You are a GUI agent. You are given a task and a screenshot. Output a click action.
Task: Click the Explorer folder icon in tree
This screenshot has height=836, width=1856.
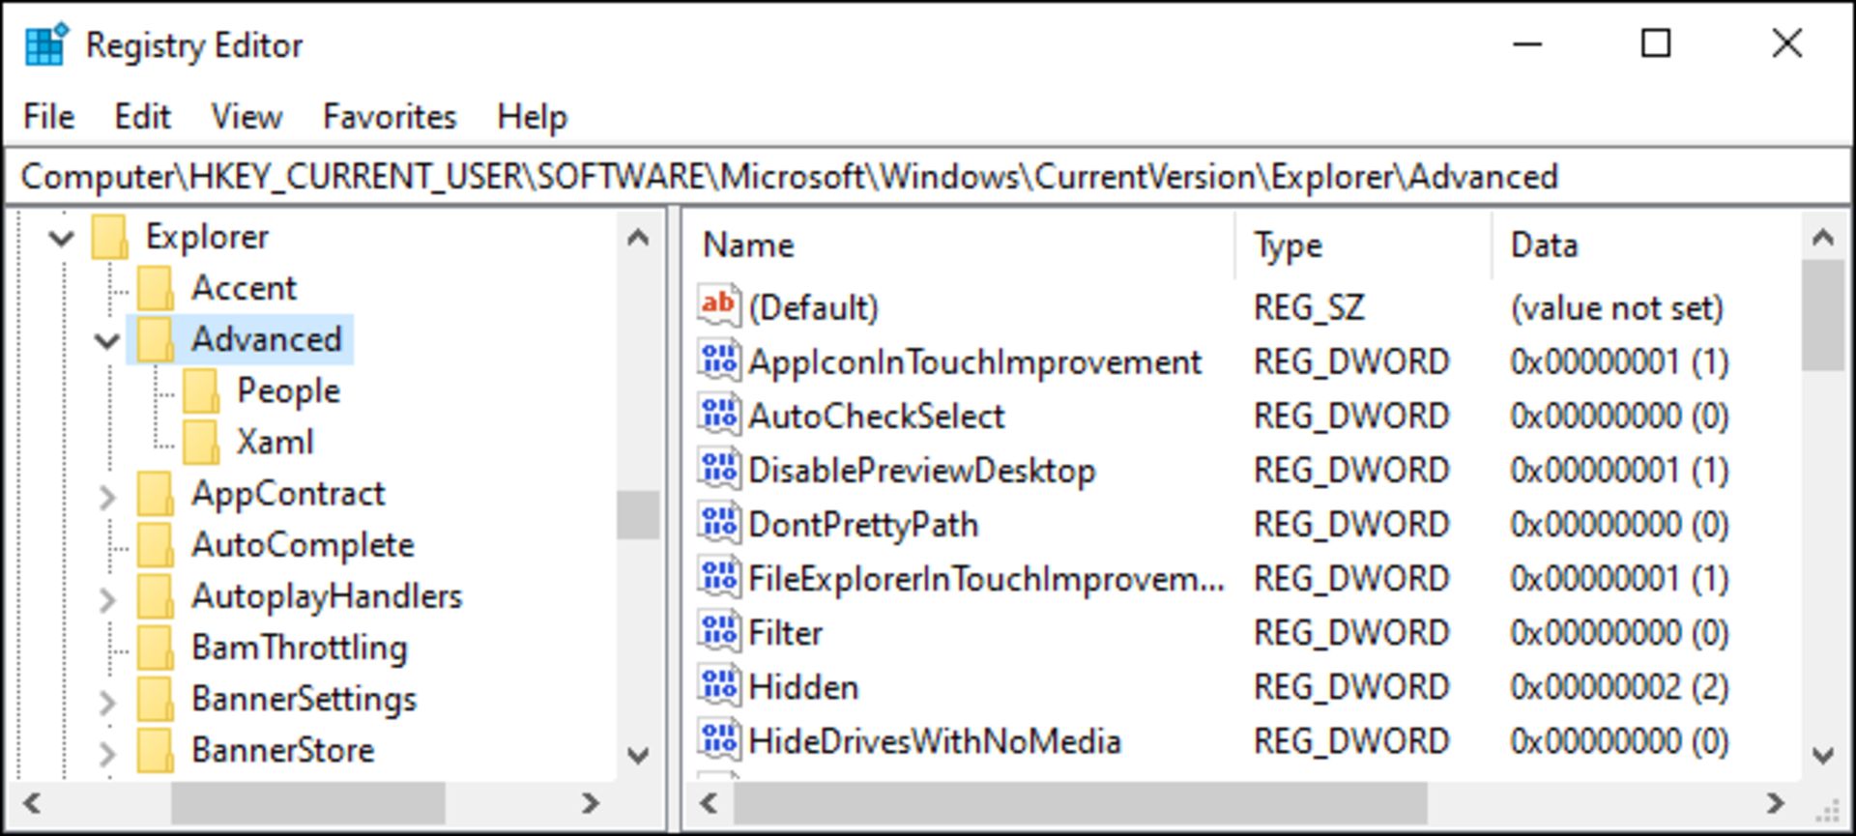(110, 237)
